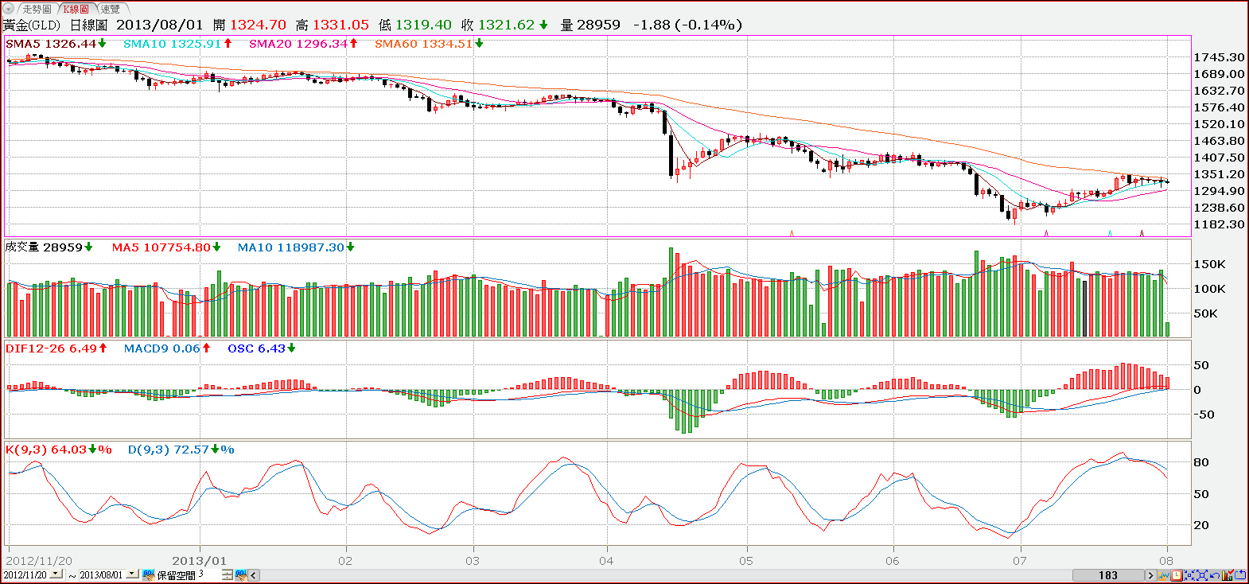Click the cyan triangle marker on price chart
Image resolution: width=1249 pixels, height=584 pixels.
(1110, 234)
